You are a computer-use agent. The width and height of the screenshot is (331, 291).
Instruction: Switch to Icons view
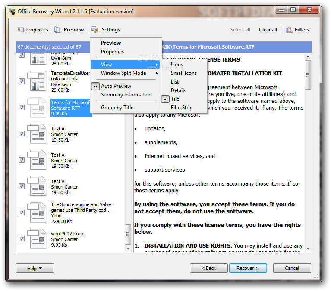click(177, 65)
